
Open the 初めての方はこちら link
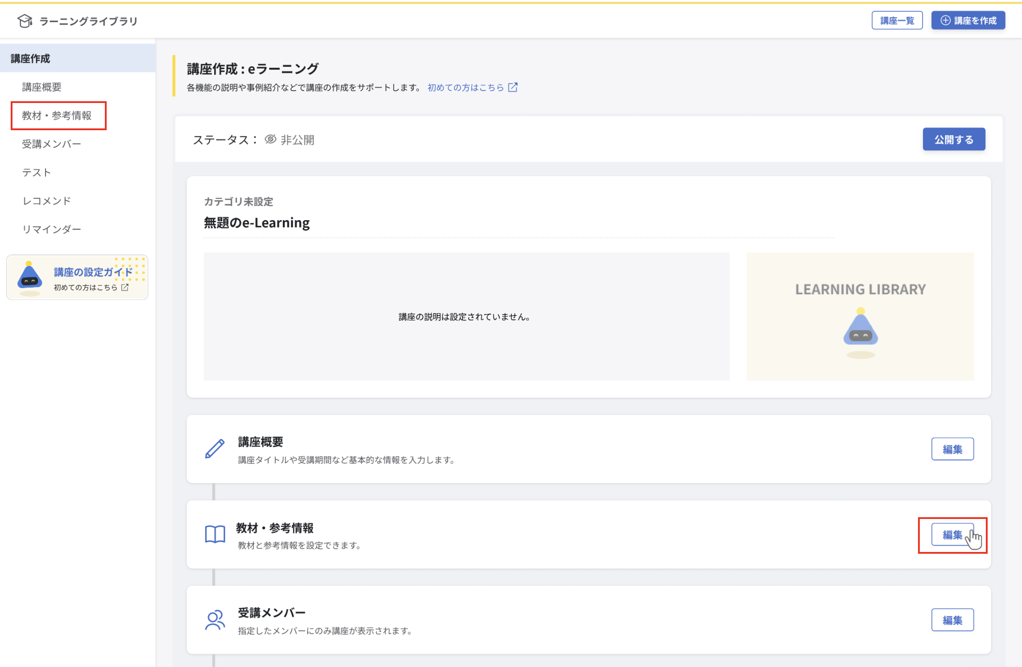(465, 87)
